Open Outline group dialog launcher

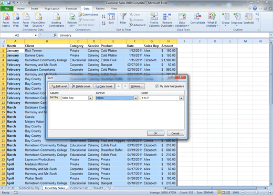(258, 30)
